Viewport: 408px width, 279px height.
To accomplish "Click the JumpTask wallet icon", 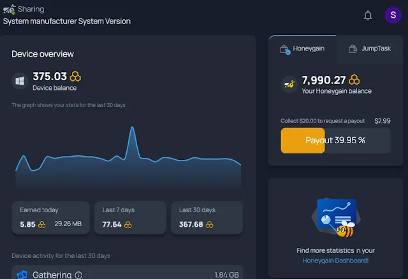I will click(353, 48).
